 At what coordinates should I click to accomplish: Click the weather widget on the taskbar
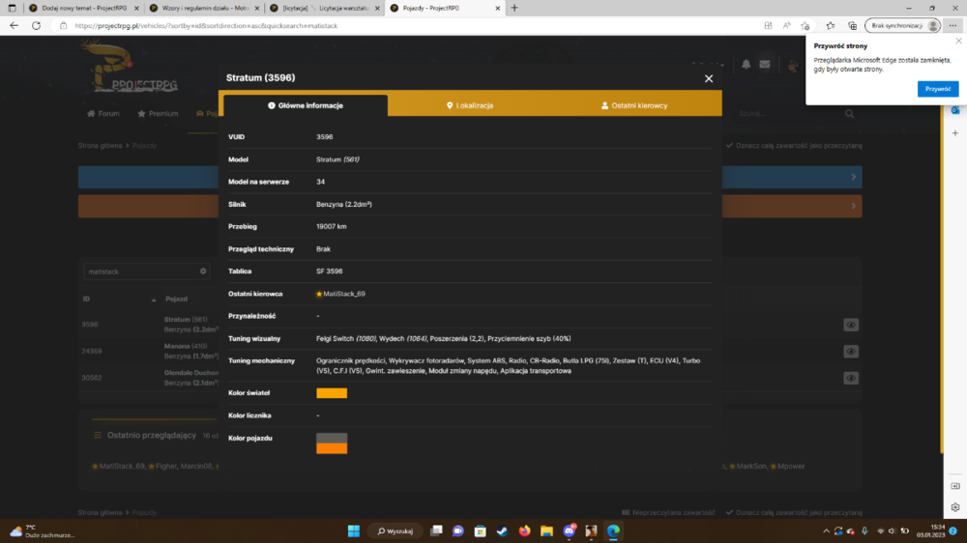click(41, 530)
